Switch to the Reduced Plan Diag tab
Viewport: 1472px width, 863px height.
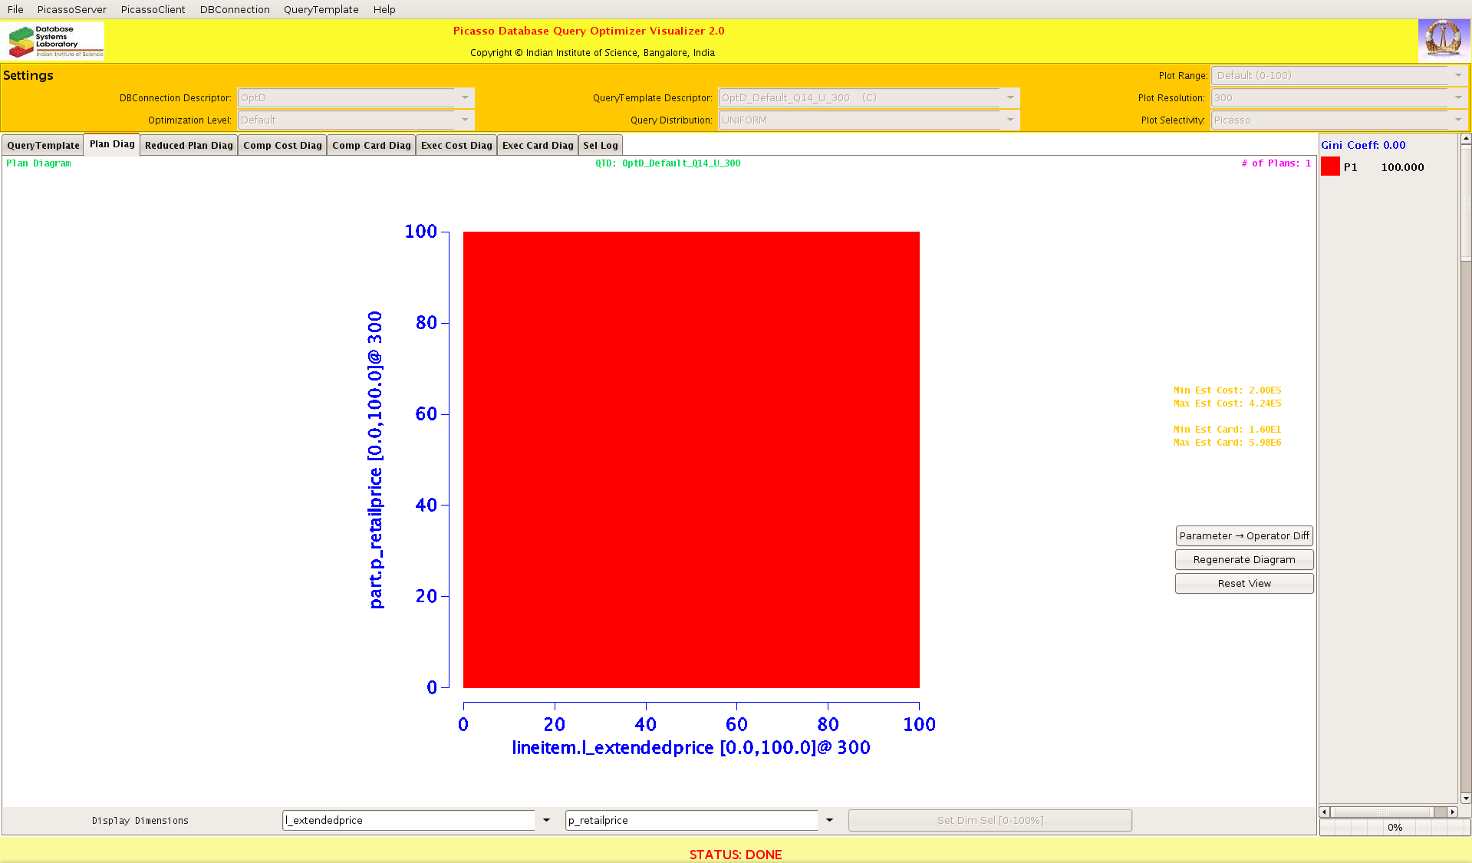pyautogui.click(x=189, y=145)
